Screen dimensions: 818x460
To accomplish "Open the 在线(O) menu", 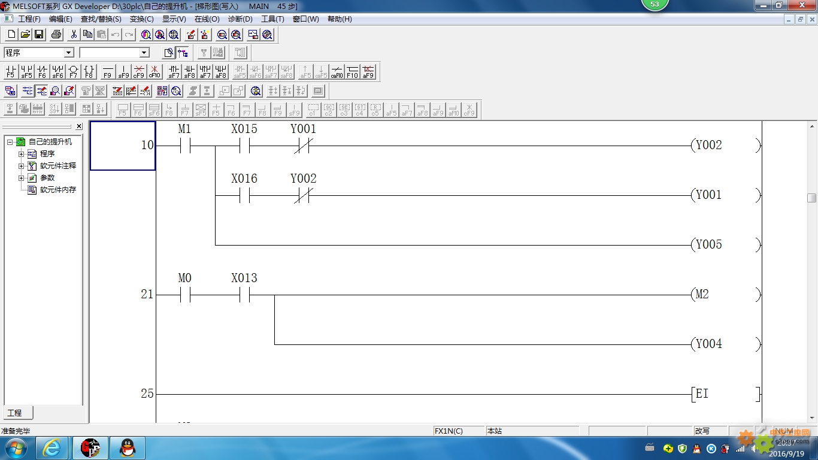I will (207, 19).
